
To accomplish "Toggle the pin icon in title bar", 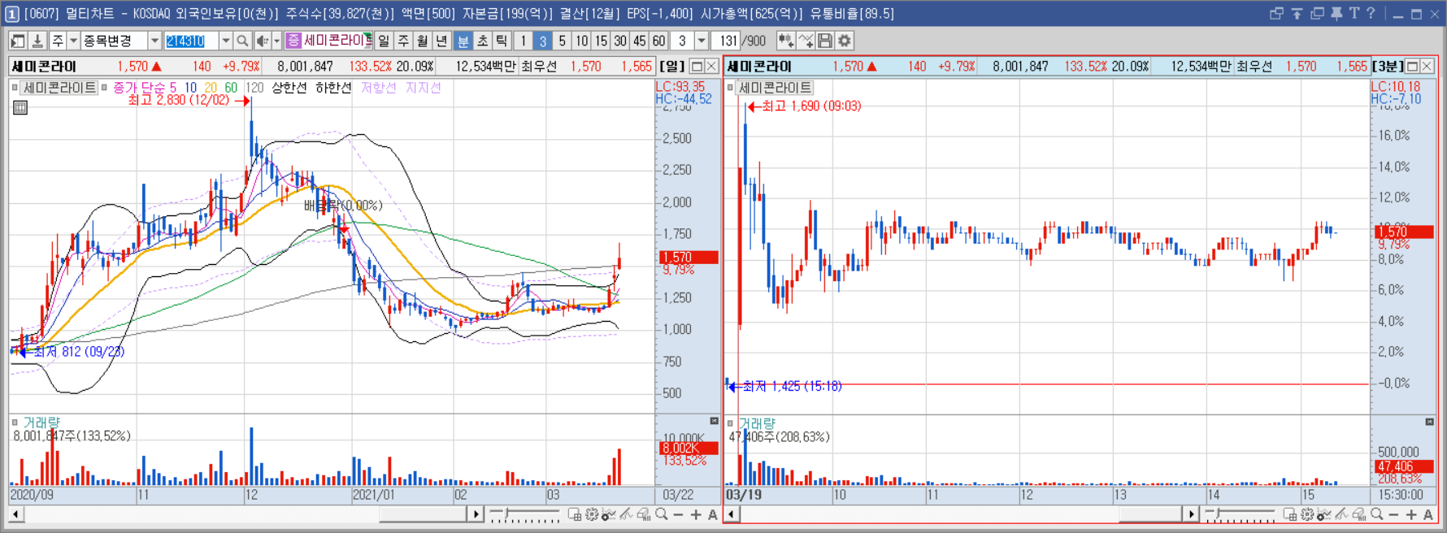I will coord(1336,13).
